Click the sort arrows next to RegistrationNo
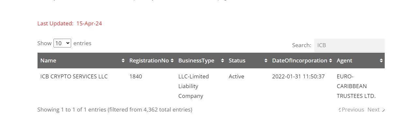The height and width of the screenshot is (132, 418). (172, 60)
